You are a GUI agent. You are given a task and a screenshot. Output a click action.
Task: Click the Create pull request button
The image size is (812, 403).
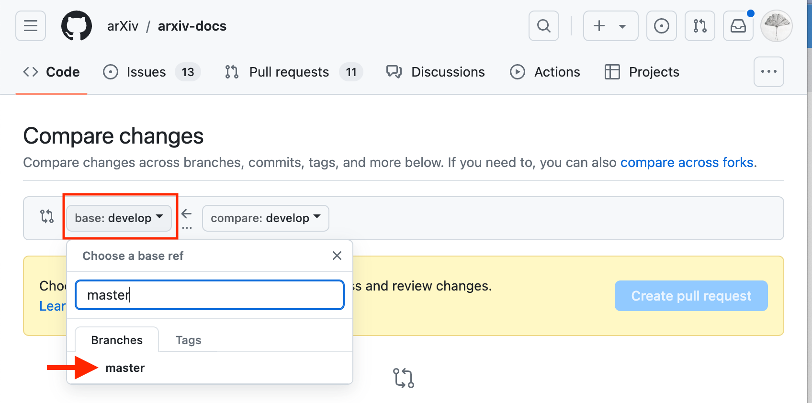[691, 296]
